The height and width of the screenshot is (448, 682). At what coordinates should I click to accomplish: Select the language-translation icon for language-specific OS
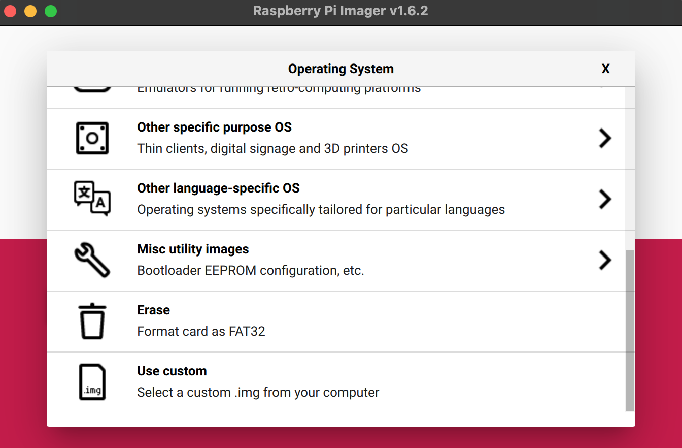(92, 199)
